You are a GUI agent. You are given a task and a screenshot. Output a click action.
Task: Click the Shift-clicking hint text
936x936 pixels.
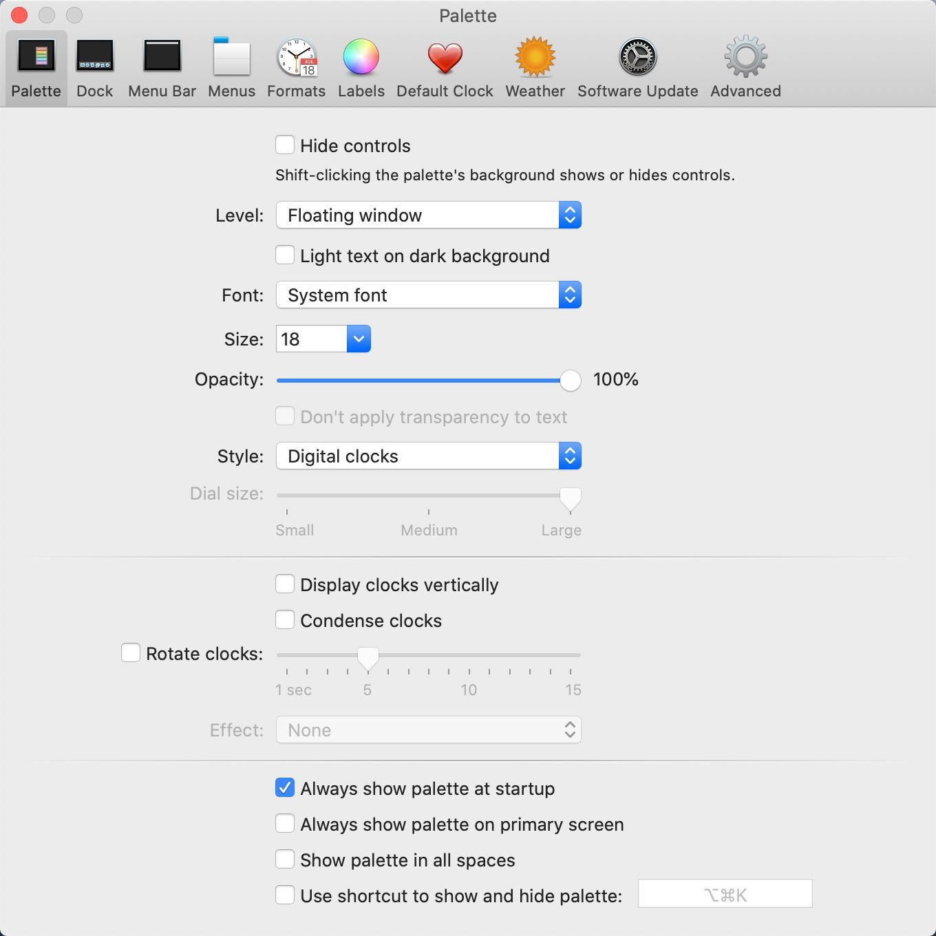point(505,175)
